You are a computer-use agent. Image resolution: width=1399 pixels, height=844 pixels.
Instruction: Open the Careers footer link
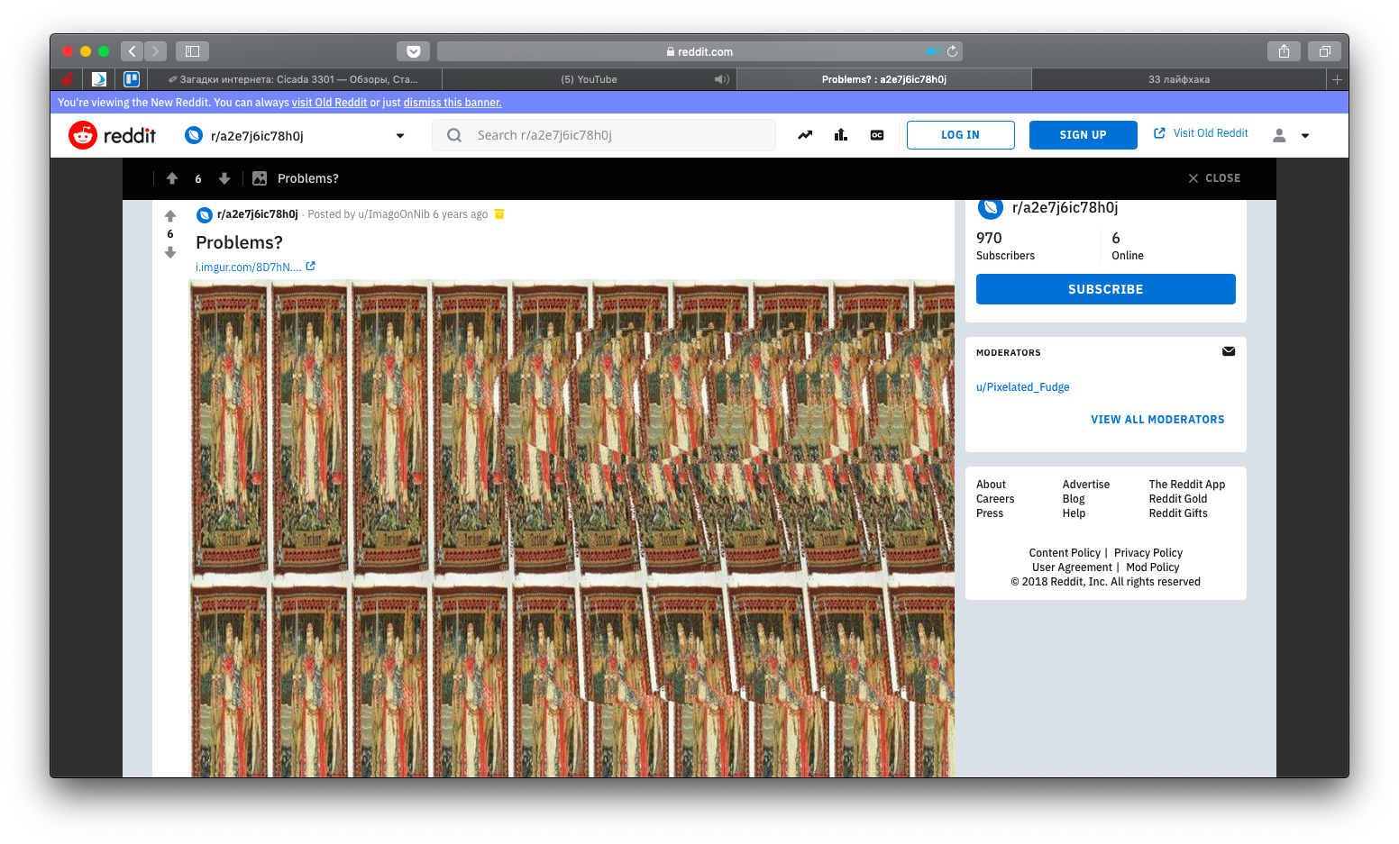tap(995, 499)
